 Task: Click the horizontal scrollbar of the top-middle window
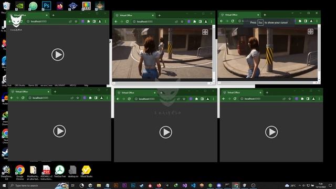(163, 83)
